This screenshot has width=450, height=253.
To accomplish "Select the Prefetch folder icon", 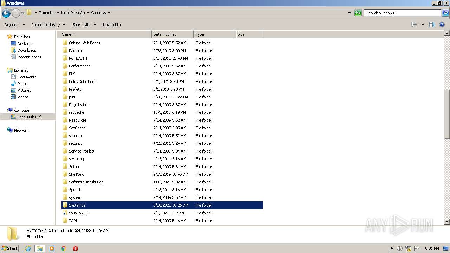I will click(65, 89).
